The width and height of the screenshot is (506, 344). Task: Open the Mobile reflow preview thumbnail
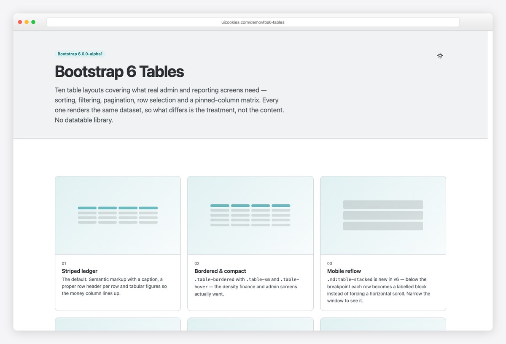383,215
